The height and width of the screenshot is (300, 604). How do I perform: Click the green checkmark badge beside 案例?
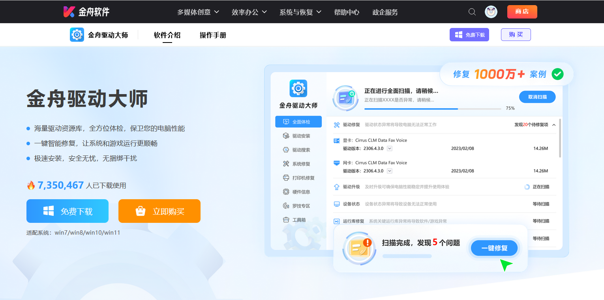(557, 74)
